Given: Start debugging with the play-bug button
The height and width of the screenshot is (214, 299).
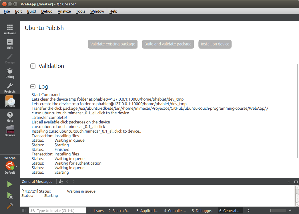Looking at the screenshot, I should [10, 195].
